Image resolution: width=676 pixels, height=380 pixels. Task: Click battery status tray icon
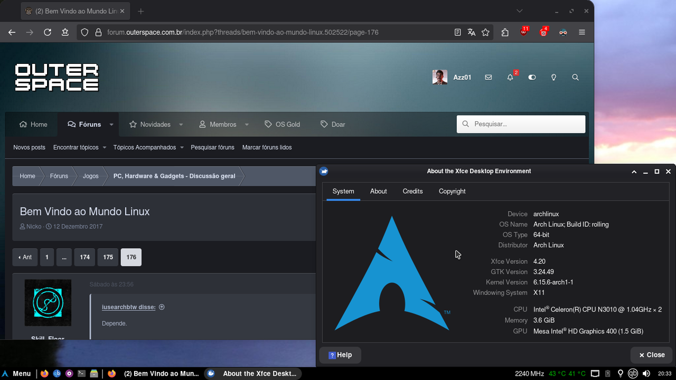[607, 374]
